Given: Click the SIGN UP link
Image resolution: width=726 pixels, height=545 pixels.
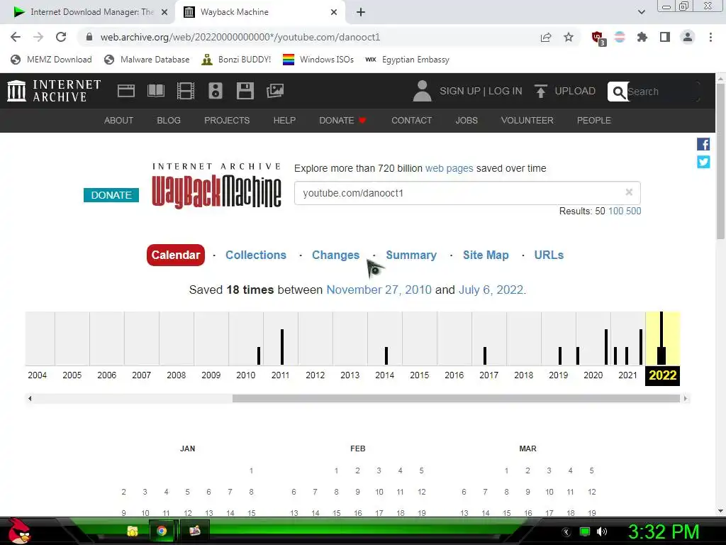Looking at the screenshot, I should tap(459, 91).
